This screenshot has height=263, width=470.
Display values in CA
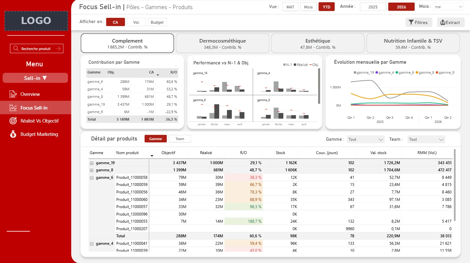[x=116, y=22]
